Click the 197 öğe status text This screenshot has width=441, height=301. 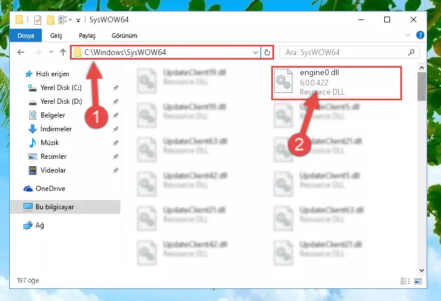(28, 280)
